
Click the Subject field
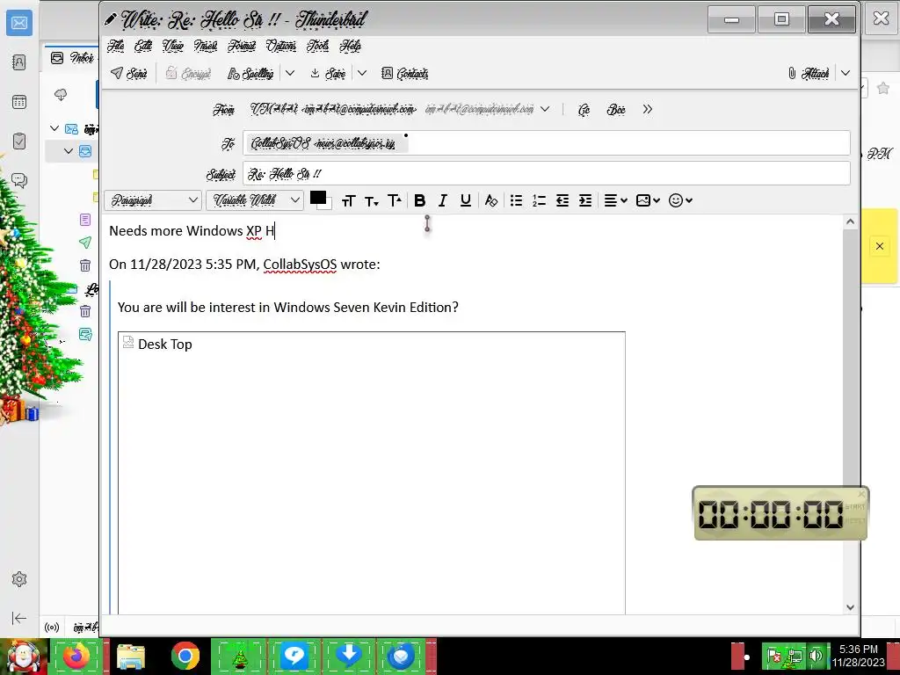coord(546,173)
